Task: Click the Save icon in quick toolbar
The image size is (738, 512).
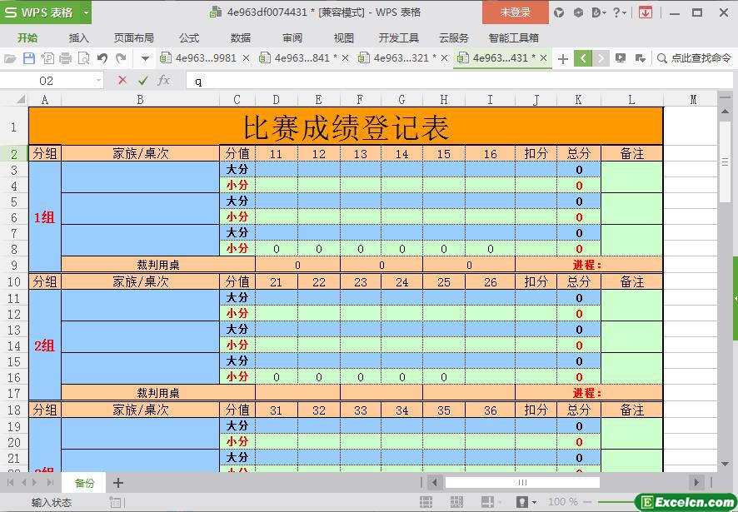Action: tap(29, 58)
